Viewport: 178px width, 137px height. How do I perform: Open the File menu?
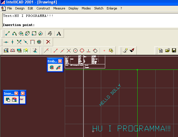pos(9,8)
